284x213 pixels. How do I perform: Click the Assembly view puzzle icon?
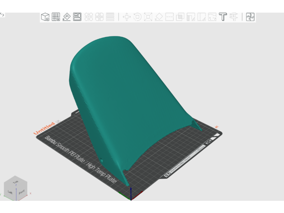click(250, 17)
